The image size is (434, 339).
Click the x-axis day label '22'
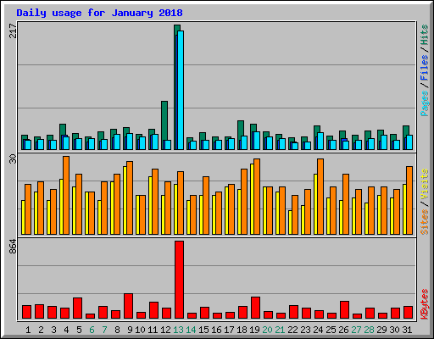[292, 330]
